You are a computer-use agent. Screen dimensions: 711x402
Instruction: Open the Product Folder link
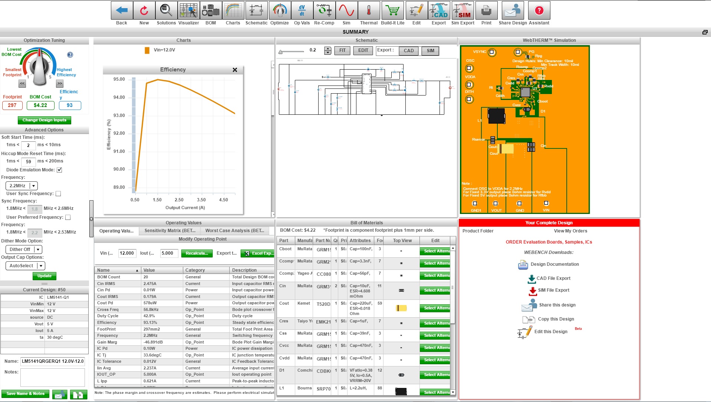point(478,231)
